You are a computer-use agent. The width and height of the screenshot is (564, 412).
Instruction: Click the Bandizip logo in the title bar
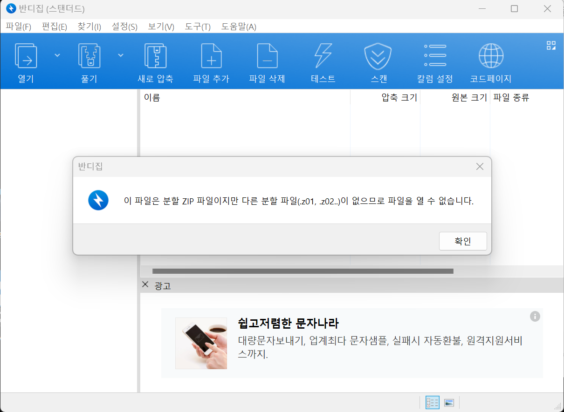pyautogui.click(x=10, y=9)
